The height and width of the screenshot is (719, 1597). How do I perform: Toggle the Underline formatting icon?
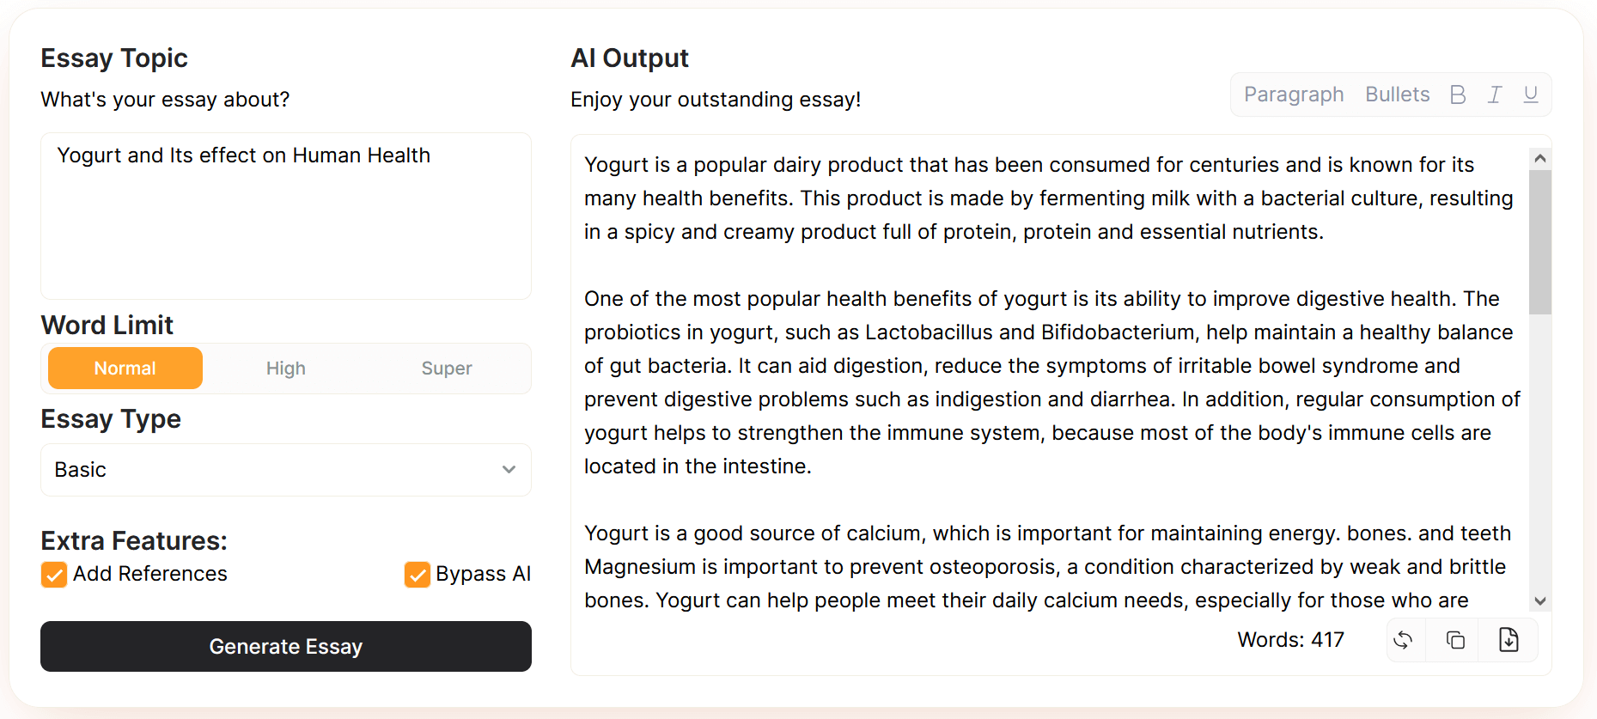point(1531,94)
